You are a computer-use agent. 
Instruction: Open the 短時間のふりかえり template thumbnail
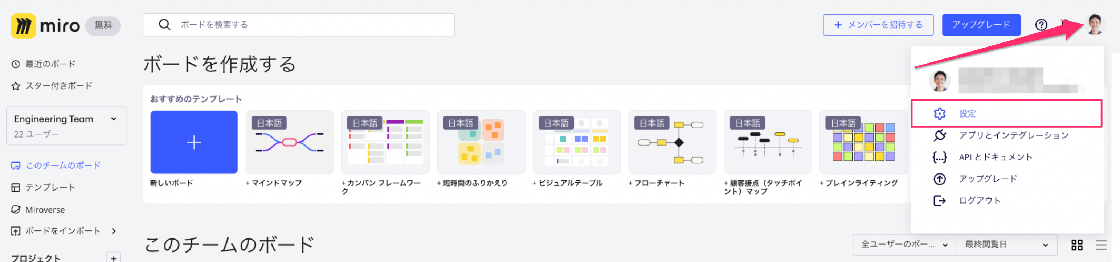tap(481, 143)
